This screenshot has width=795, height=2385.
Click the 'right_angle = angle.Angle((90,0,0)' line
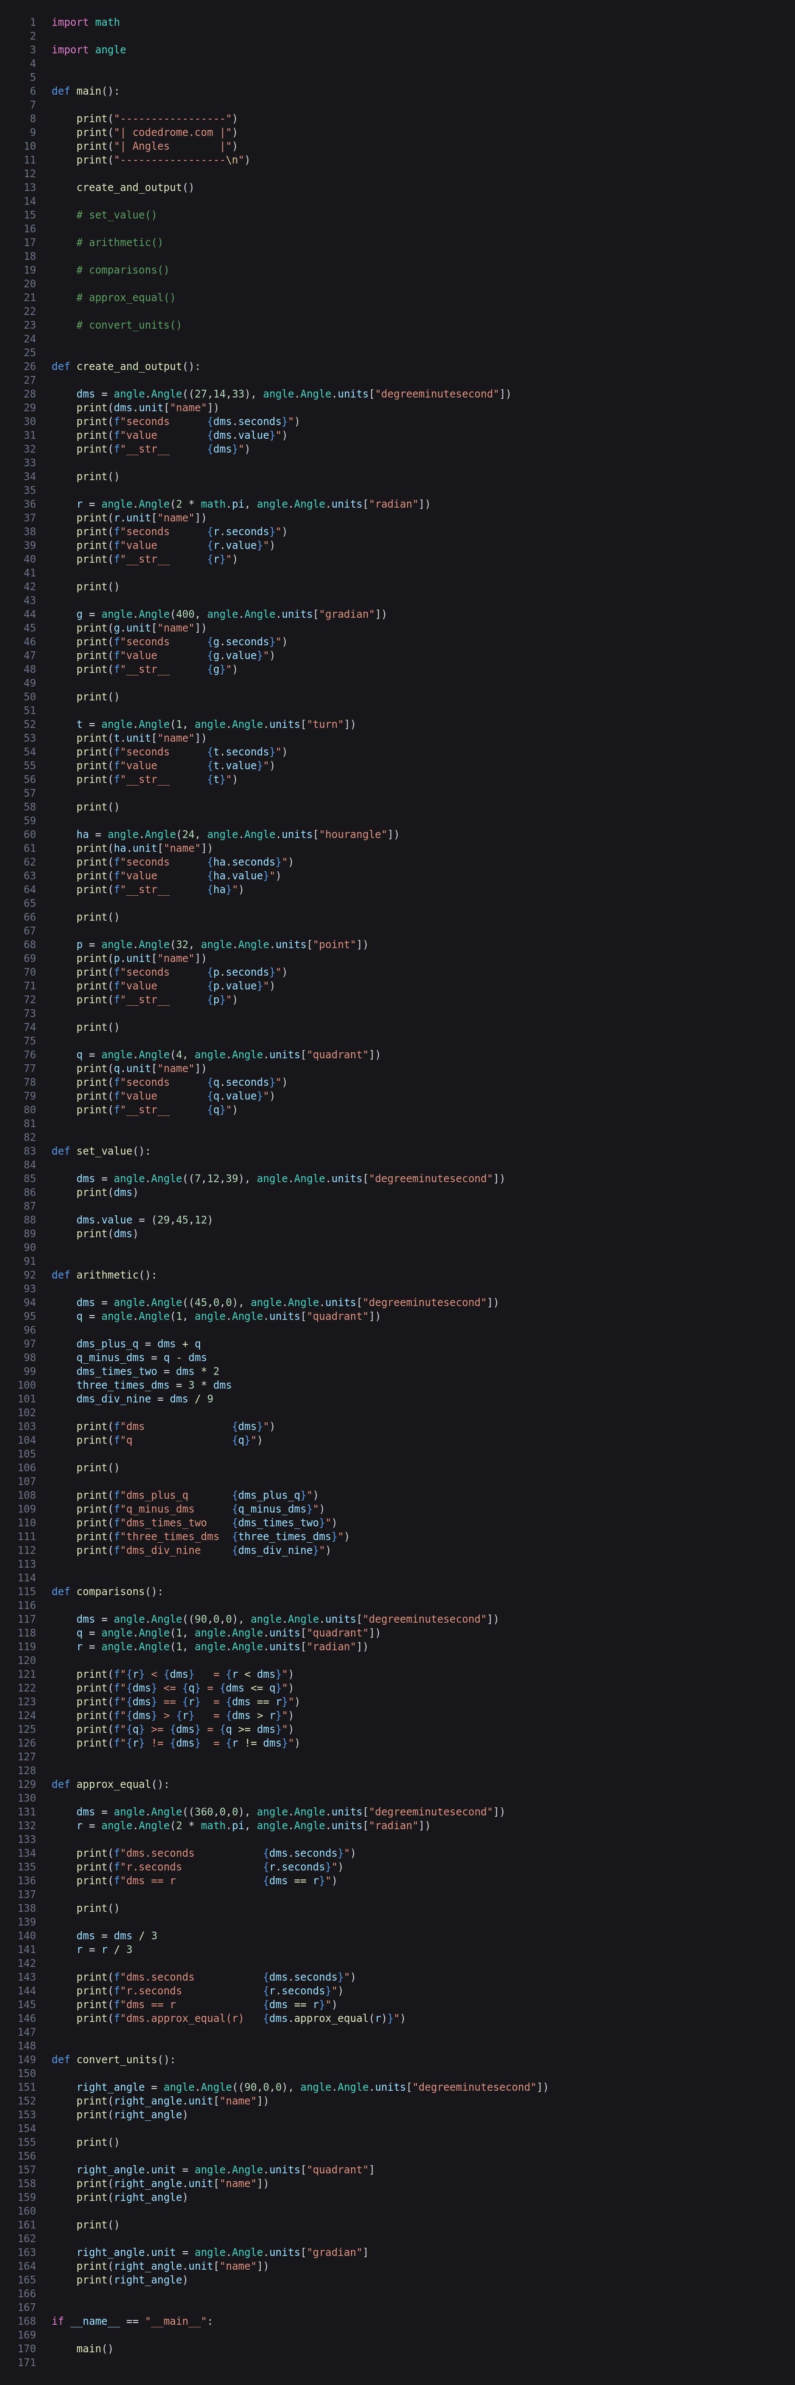point(313,2088)
